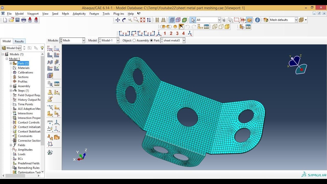Click the Mesh Part tool
This screenshot has height=184, width=327.
pyautogui.click(x=50, y=55)
